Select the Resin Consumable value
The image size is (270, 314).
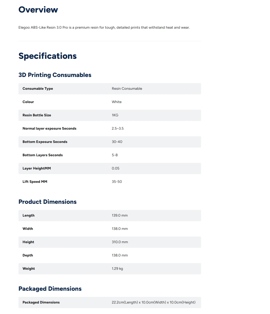point(127,89)
